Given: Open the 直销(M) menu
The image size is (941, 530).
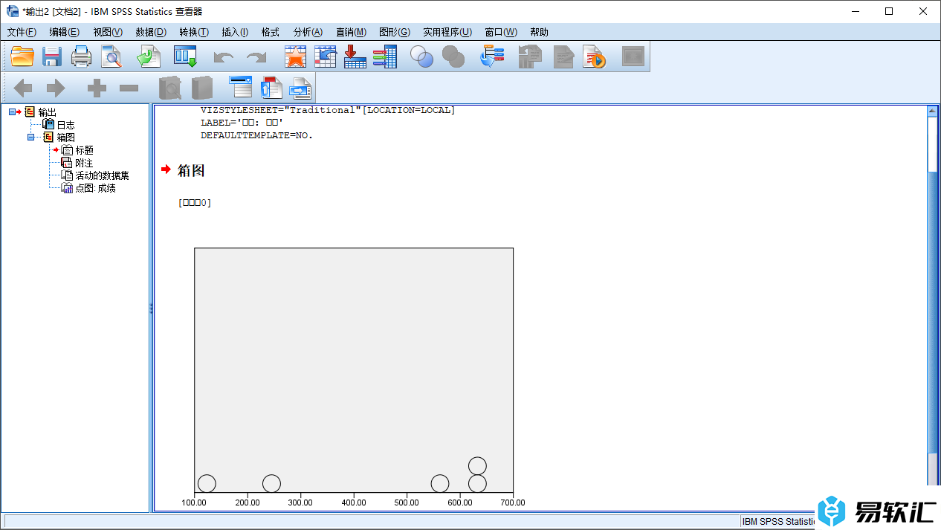Looking at the screenshot, I should [x=351, y=32].
